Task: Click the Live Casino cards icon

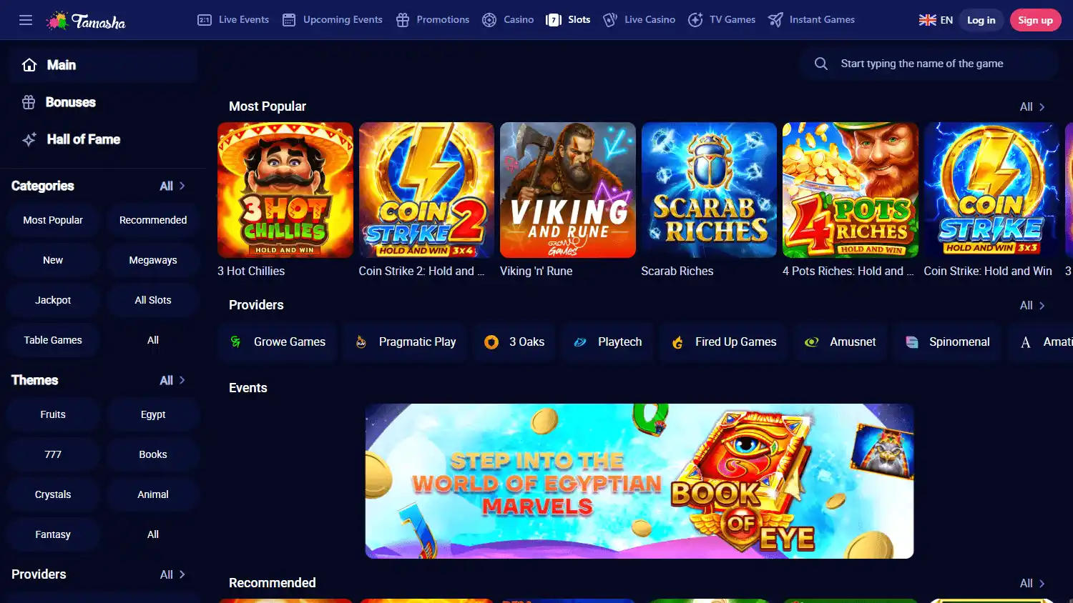Action: click(x=610, y=20)
